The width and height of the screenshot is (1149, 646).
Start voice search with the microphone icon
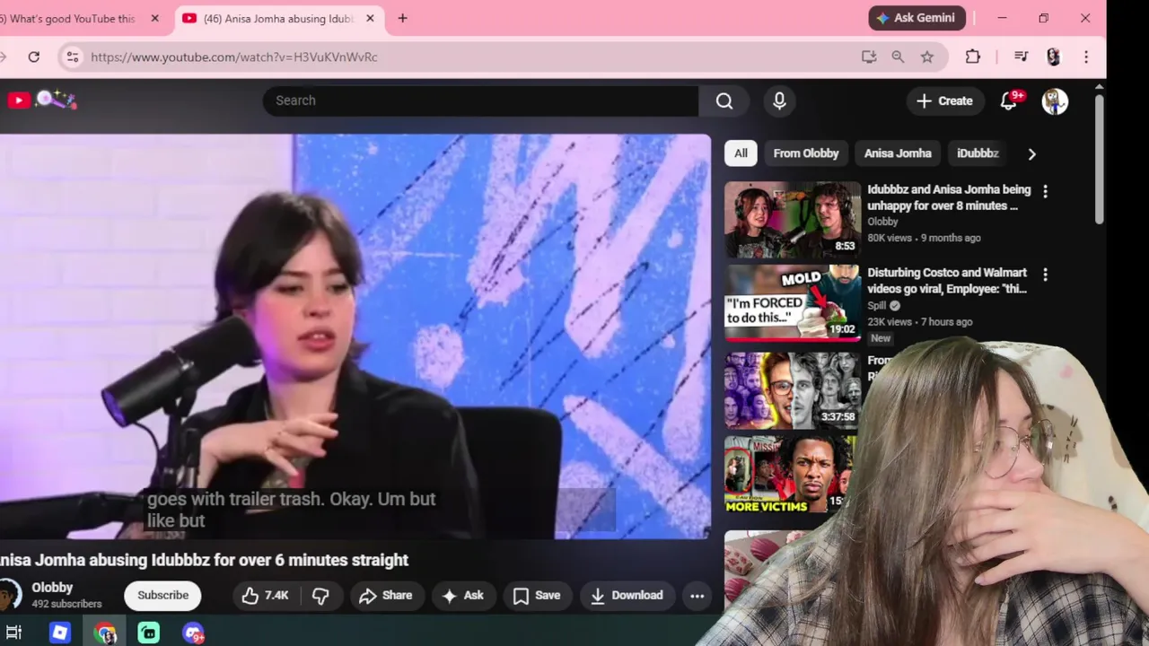pyautogui.click(x=779, y=100)
